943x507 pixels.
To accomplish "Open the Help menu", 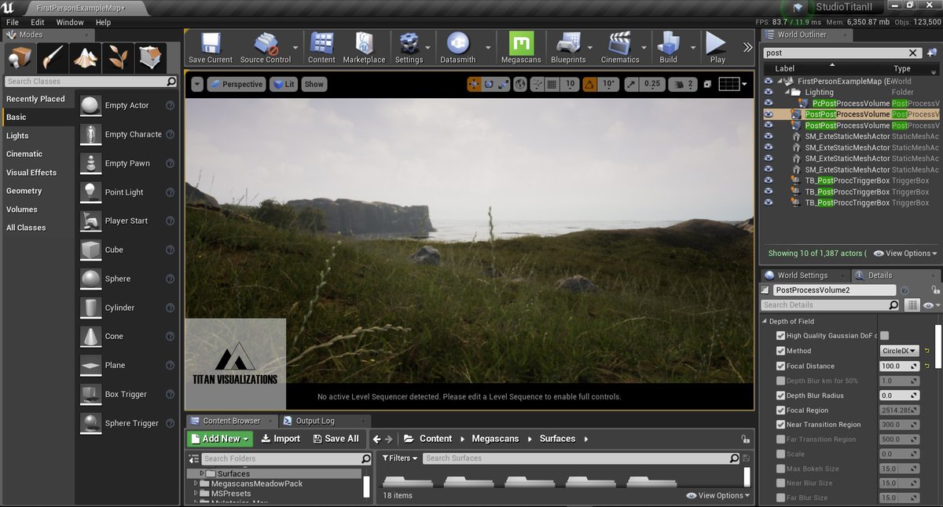I will click(x=103, y=23).
